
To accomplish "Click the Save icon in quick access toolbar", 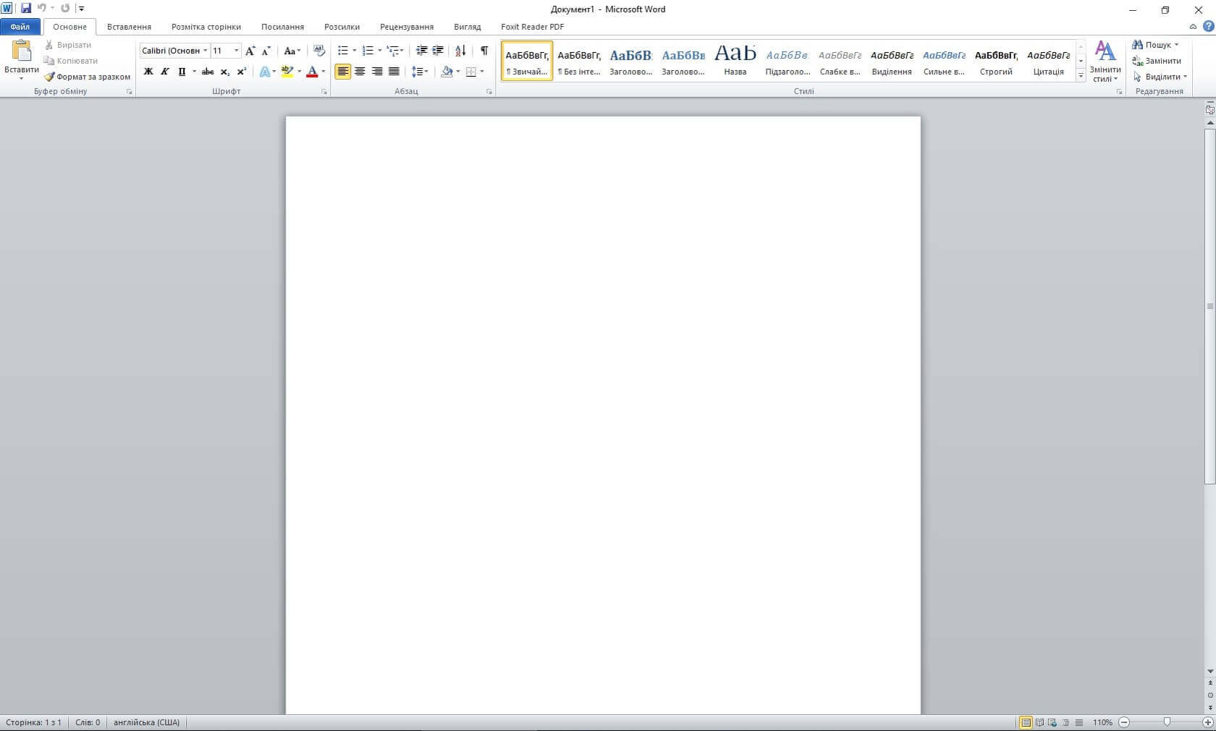I will coord(26,9).
